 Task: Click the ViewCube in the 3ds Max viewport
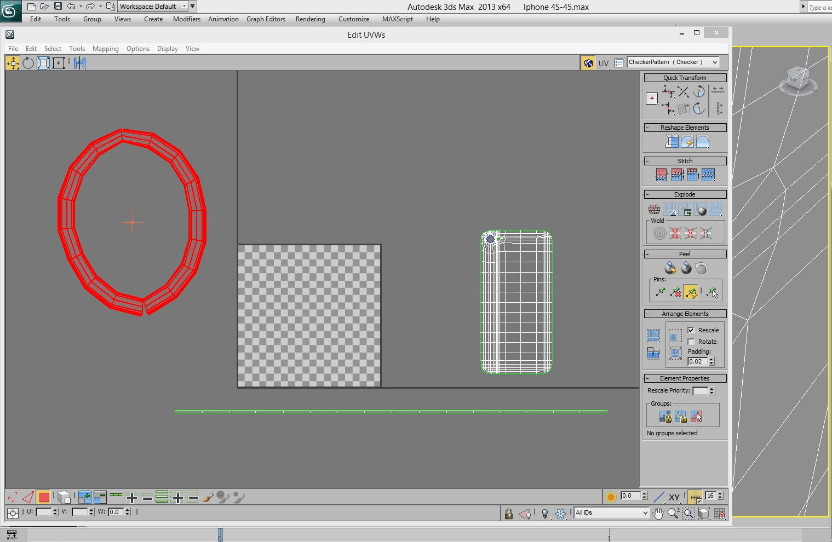tap(797, 80)
